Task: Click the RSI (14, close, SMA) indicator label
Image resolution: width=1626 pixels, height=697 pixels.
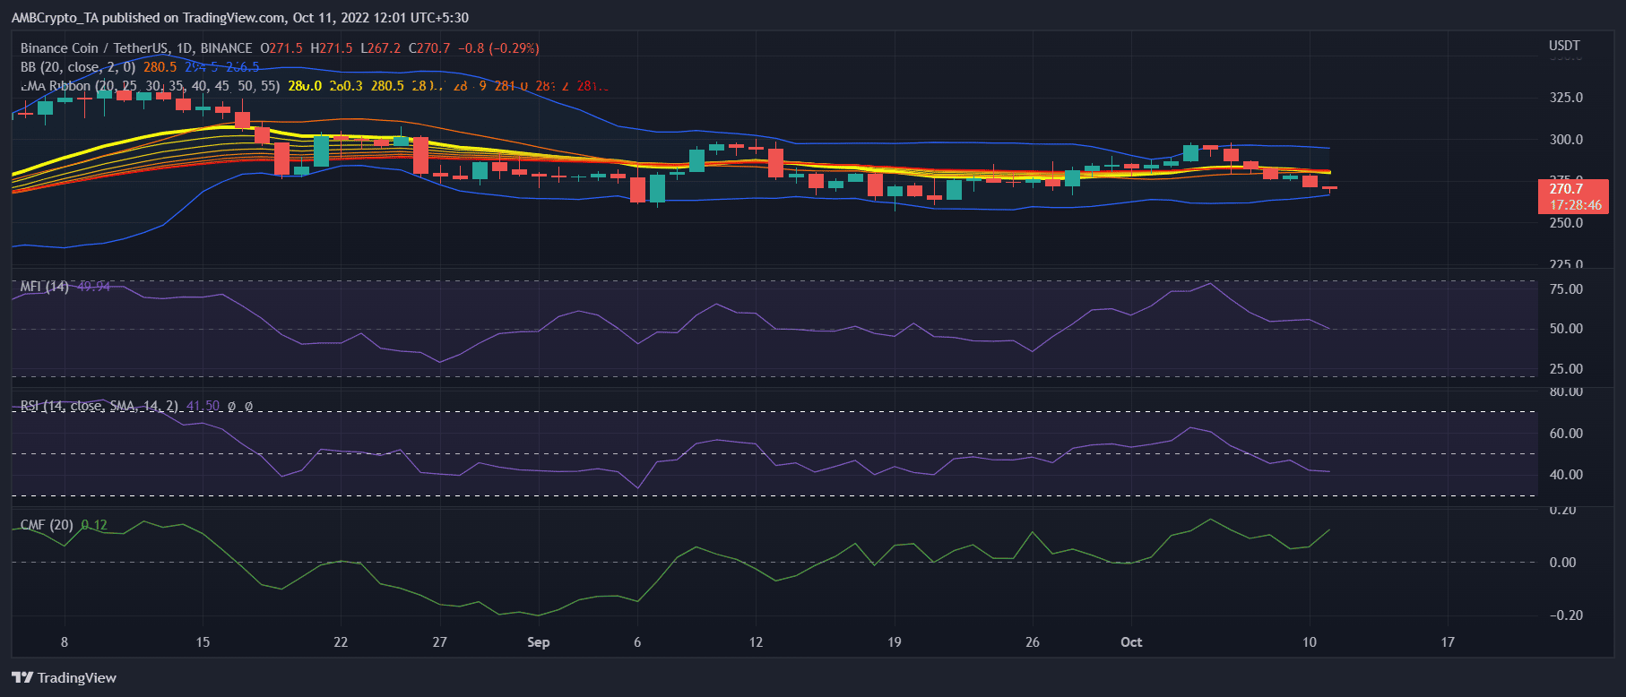Action: 99,406
